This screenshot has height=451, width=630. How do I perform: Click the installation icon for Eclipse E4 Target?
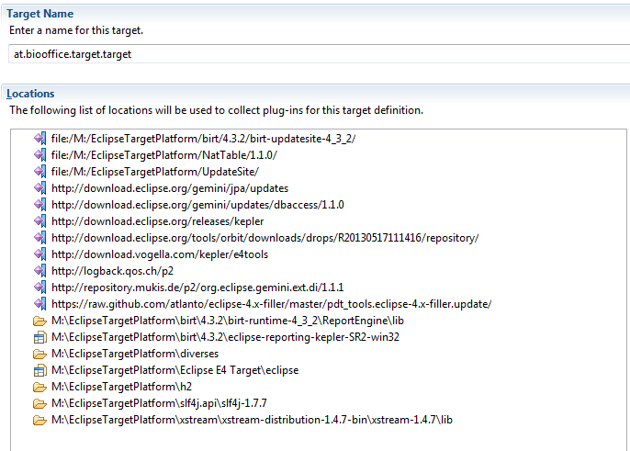[x=39, y=370]
